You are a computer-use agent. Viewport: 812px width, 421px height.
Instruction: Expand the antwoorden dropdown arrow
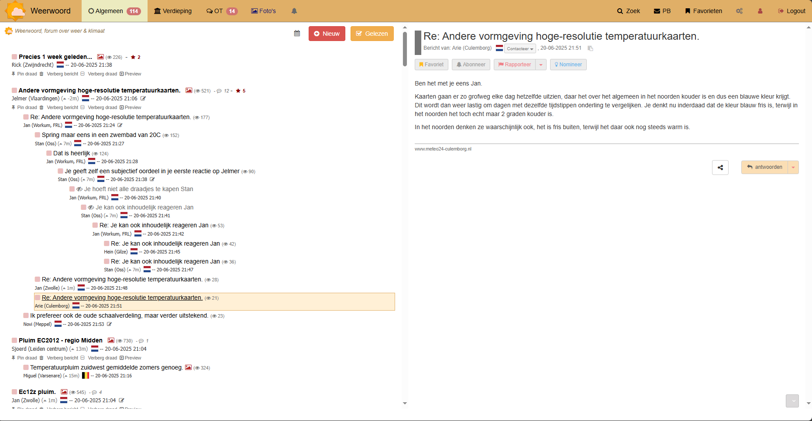pyautogui.click(x=793, y=167)
